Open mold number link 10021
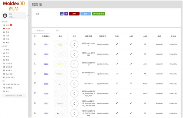This screenshot has width=183, height=118. [x=46, y=44]
